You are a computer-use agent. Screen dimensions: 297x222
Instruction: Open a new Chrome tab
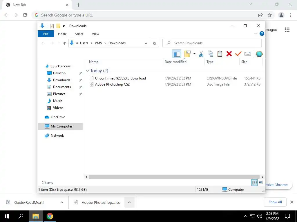78,5
